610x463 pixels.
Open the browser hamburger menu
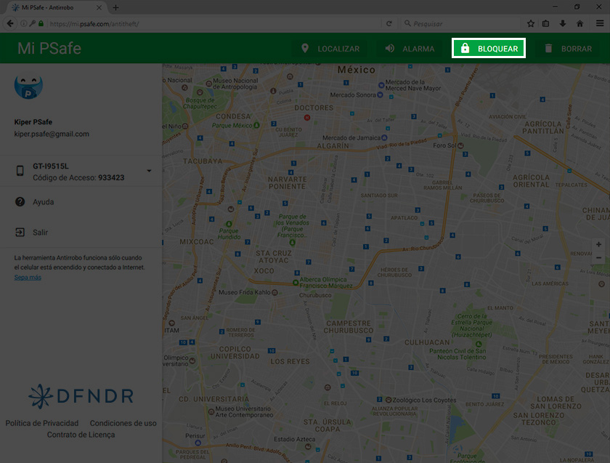click(600, 23)
